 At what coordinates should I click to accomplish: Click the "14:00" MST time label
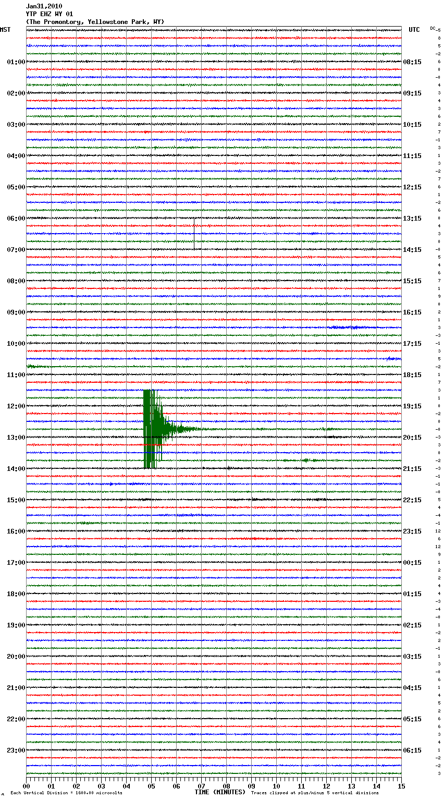(x=16, y=469)
